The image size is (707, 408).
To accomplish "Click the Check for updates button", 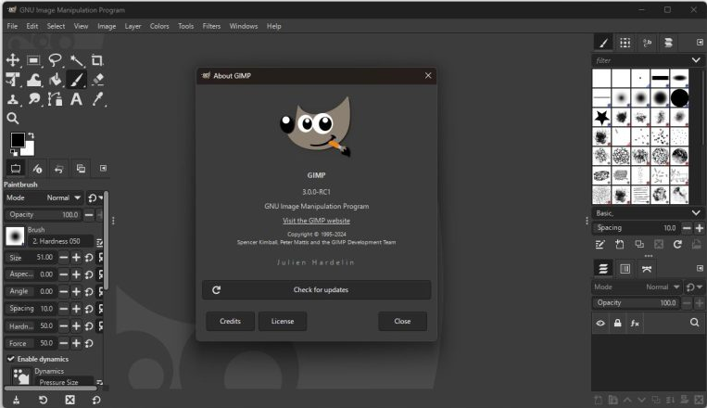I will pyautogui.click(x=317, y=289).
